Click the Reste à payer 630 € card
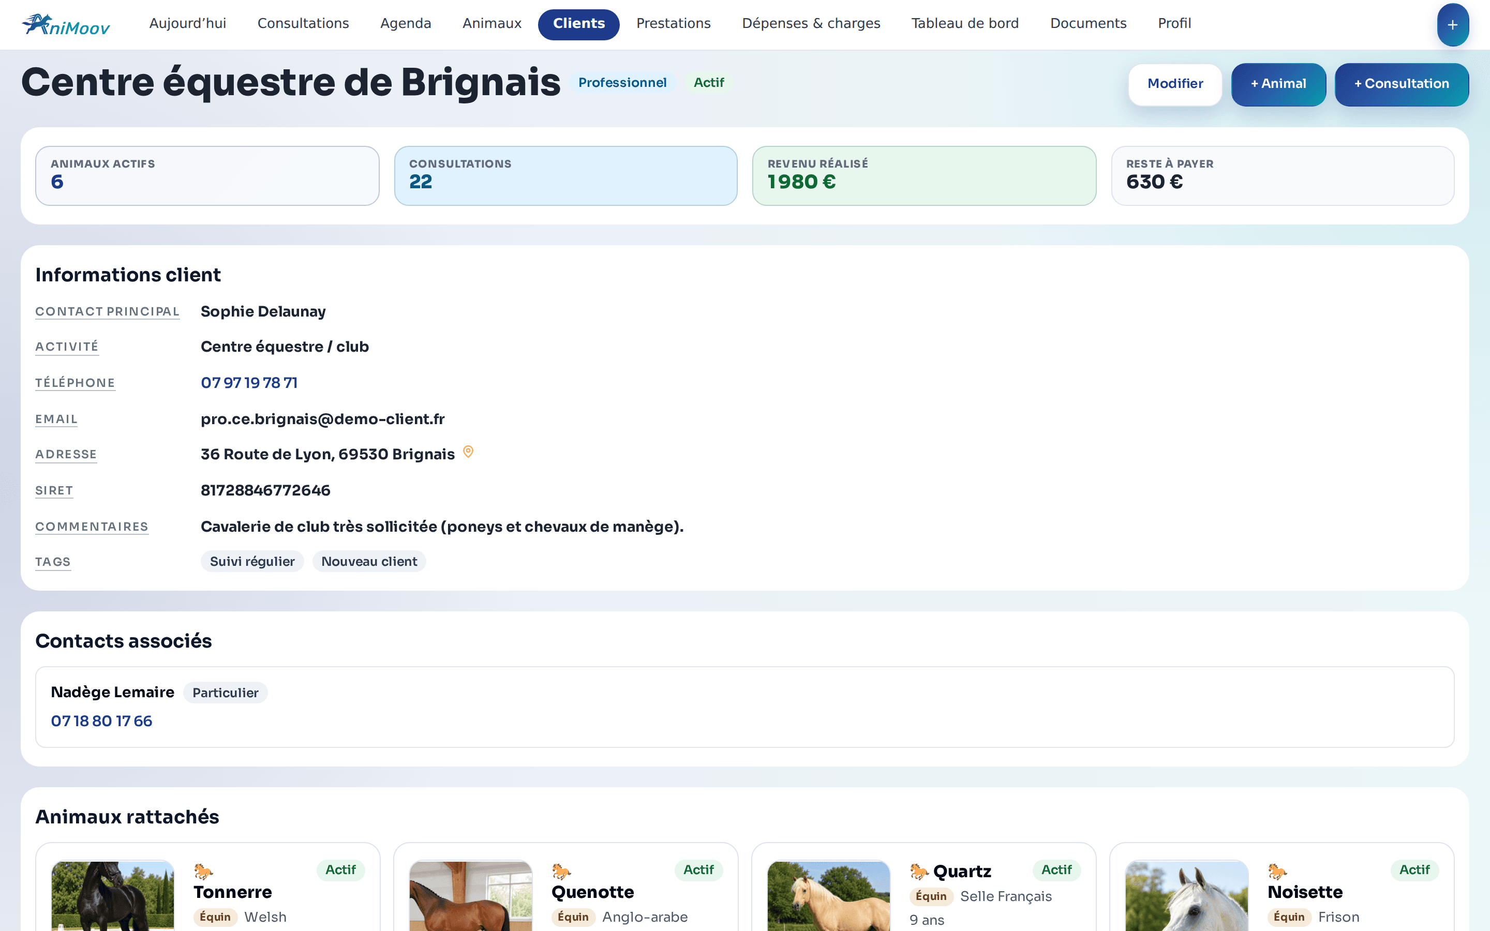Viewport: 1490px width, 931px height. pyautogui.click(x=1283, y=175)
